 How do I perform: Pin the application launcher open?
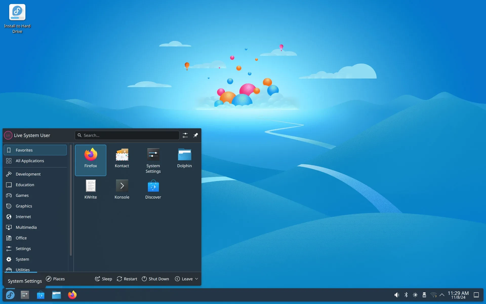(195, 135)
